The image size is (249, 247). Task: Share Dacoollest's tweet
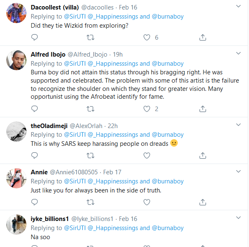[x=203, y=38]
